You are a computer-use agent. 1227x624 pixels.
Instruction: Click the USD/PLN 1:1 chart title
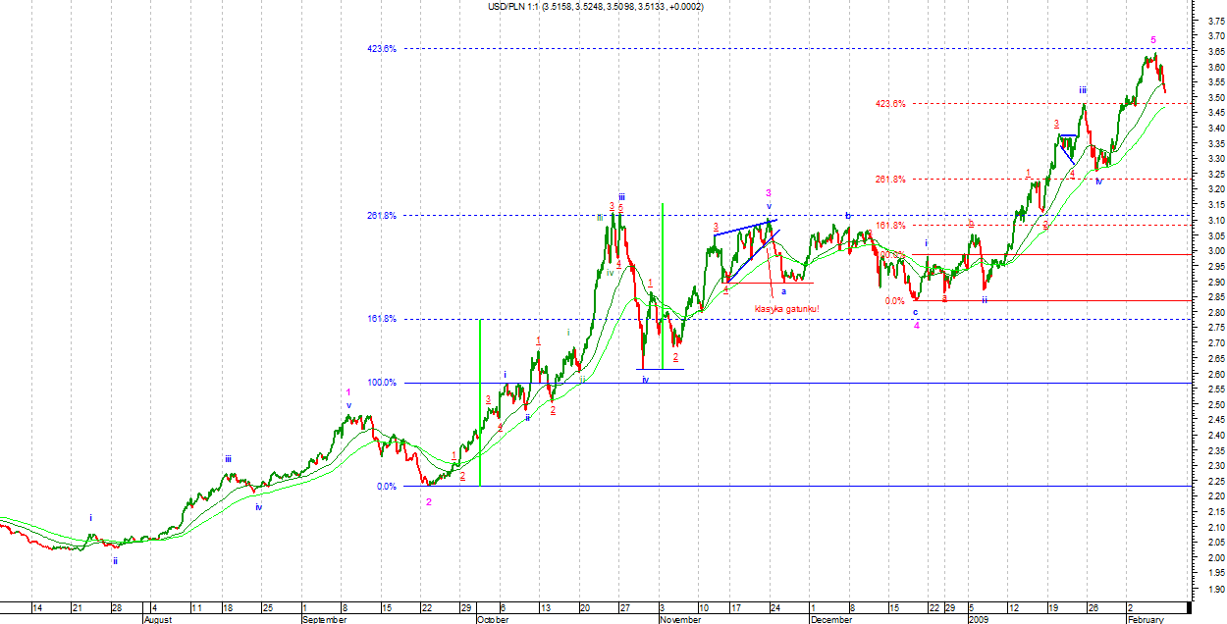595,7
